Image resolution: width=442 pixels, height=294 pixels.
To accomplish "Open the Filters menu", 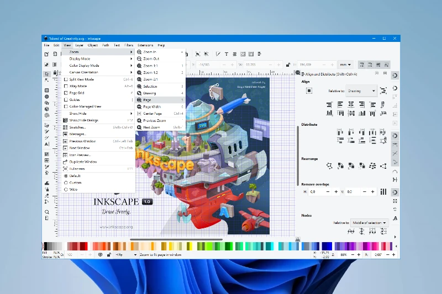I will [128, 45].
